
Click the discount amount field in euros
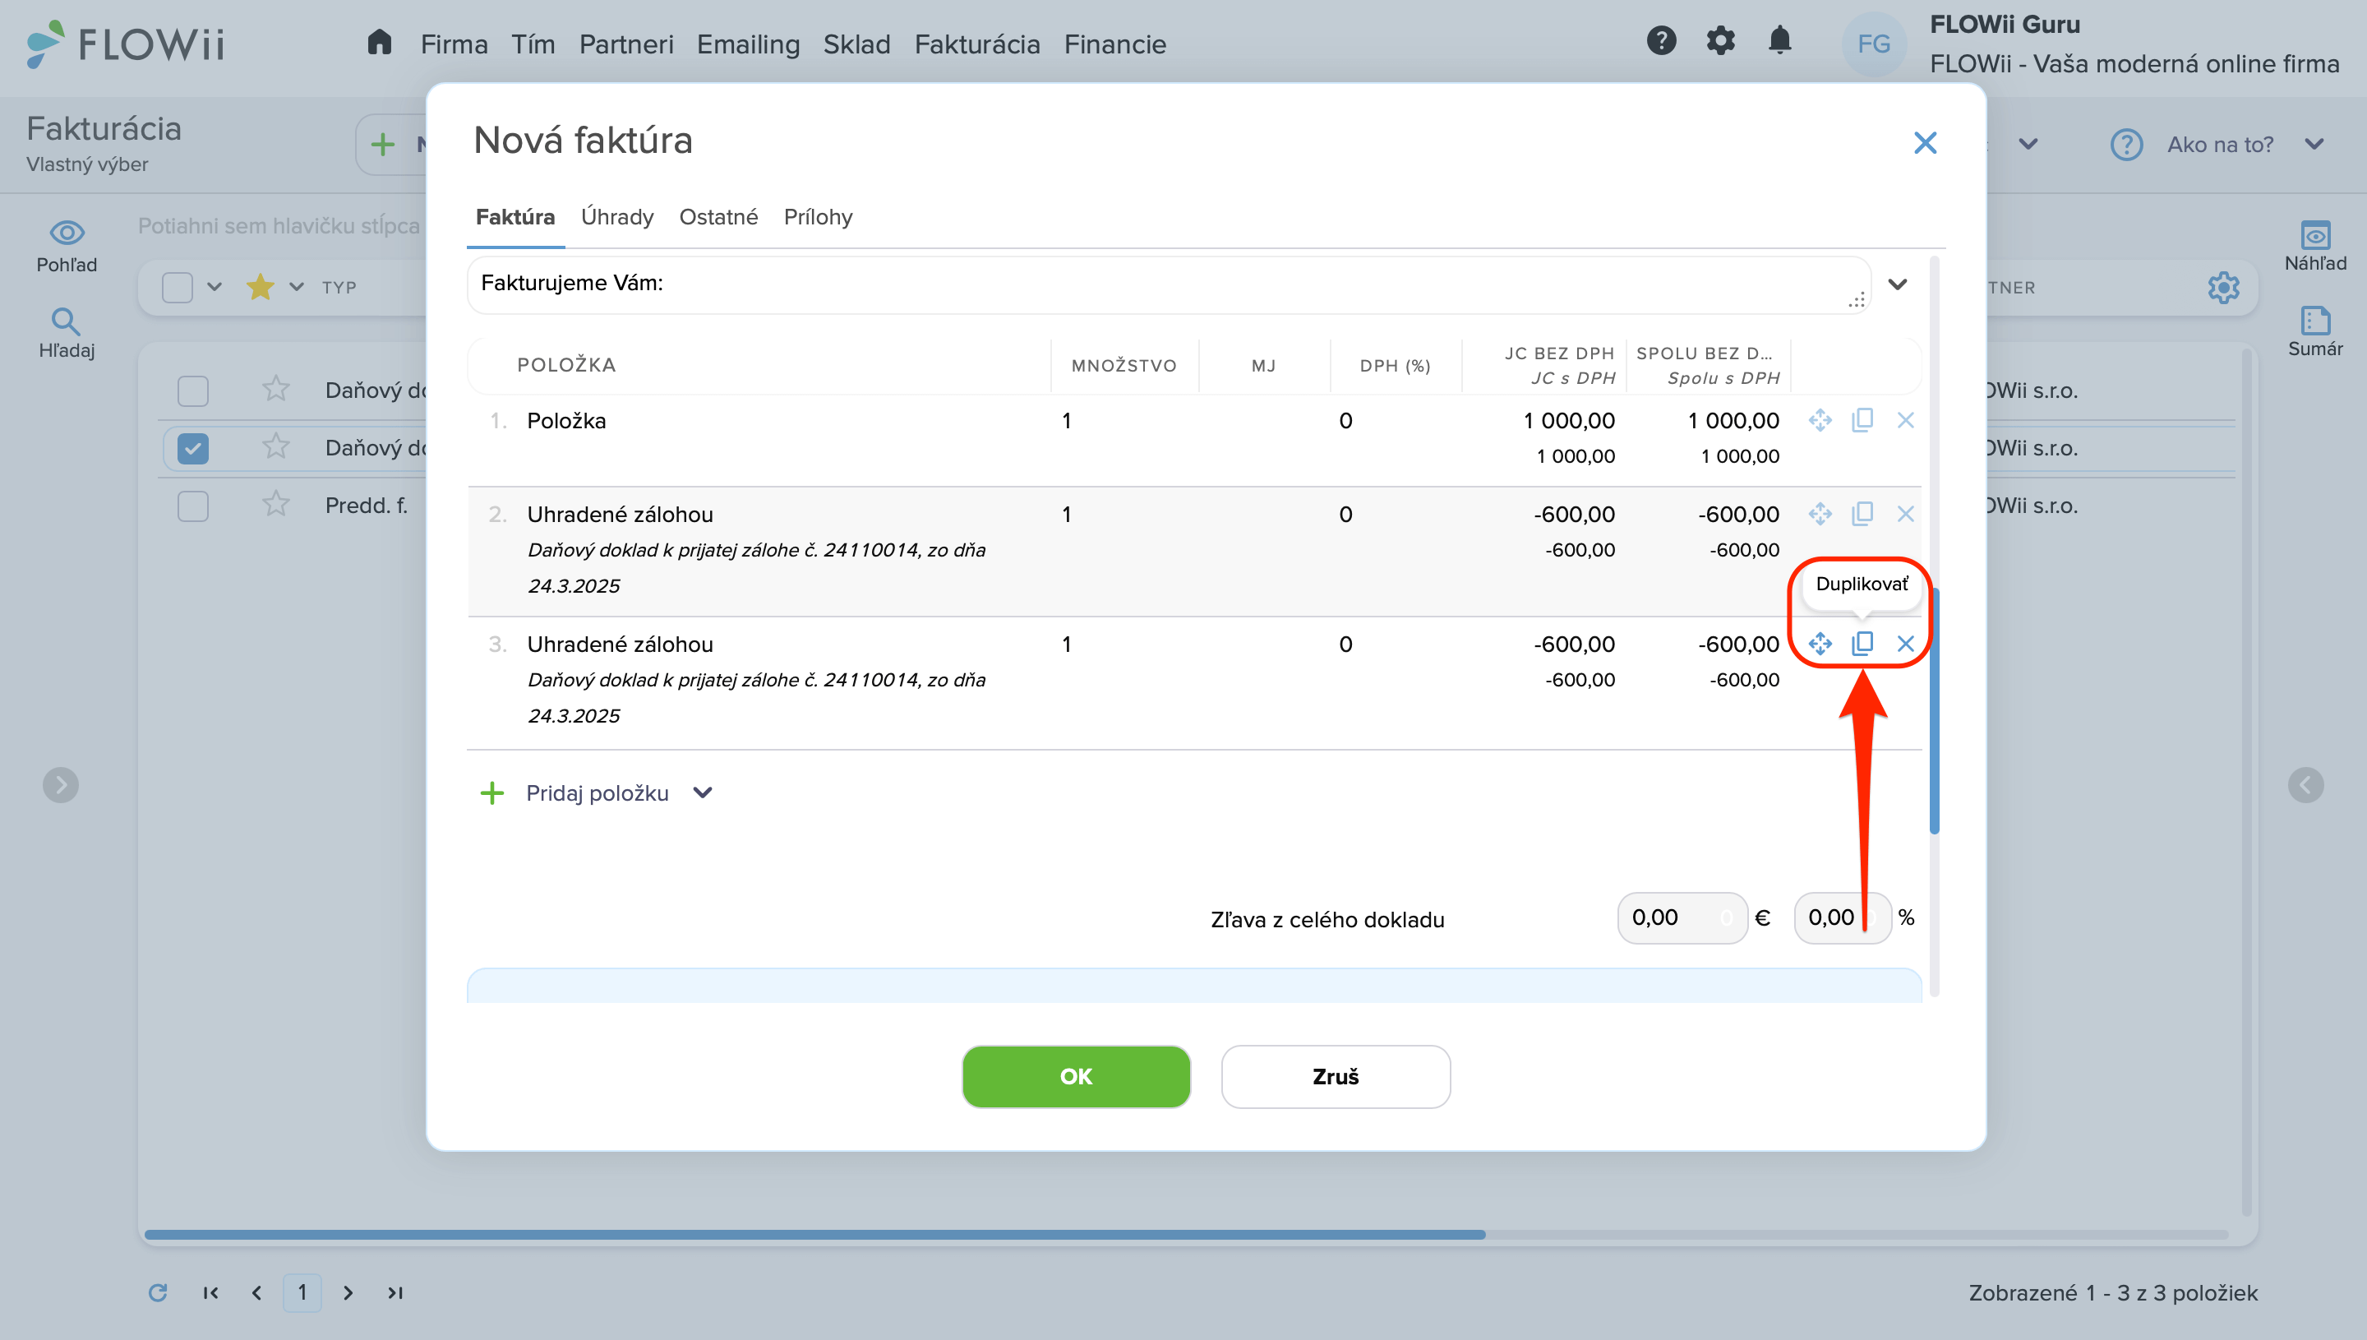pos(1682,917)
